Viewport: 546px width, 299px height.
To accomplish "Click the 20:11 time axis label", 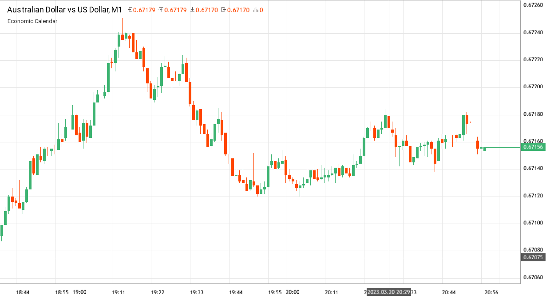I will pyautogui.click(x=332, y=292).
